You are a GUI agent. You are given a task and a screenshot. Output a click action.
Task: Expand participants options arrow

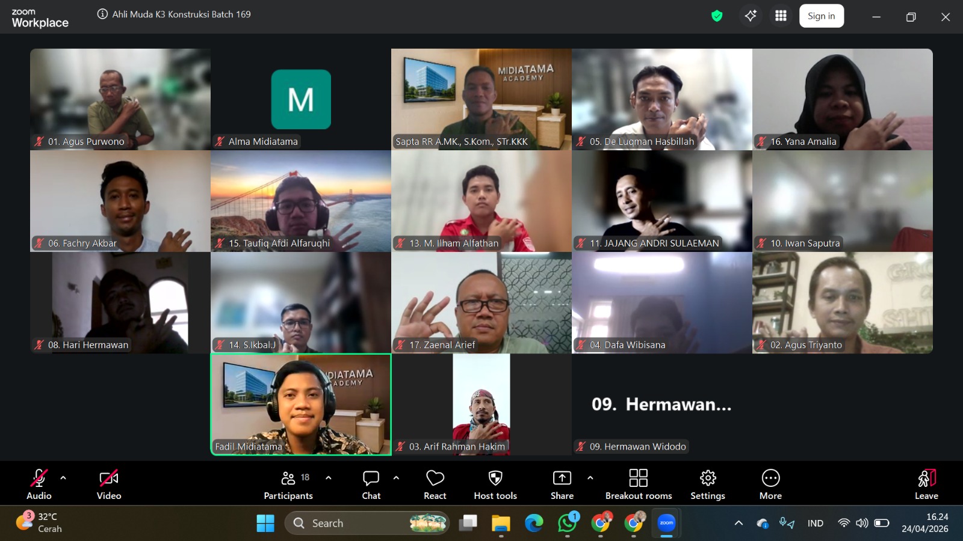pyautogui.click(x=329, y=478)
